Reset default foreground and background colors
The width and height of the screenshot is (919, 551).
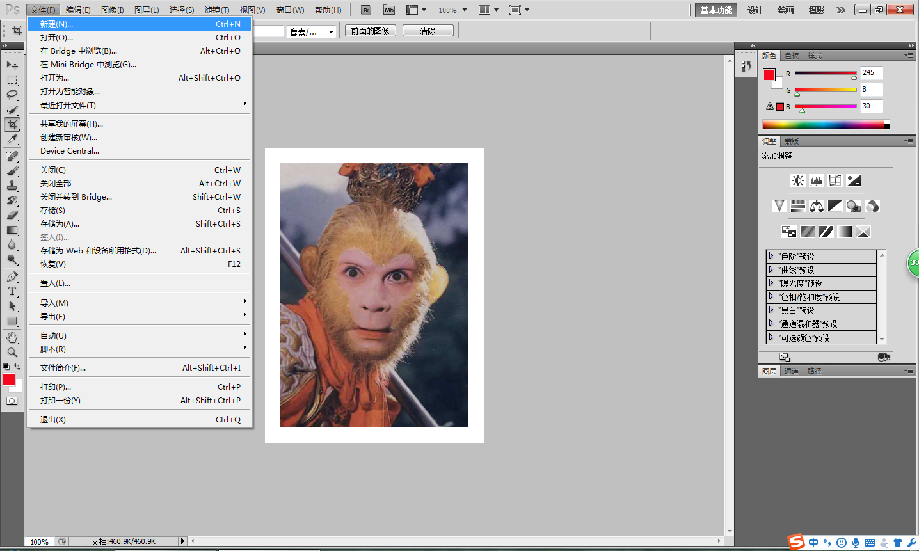[6, 367]
